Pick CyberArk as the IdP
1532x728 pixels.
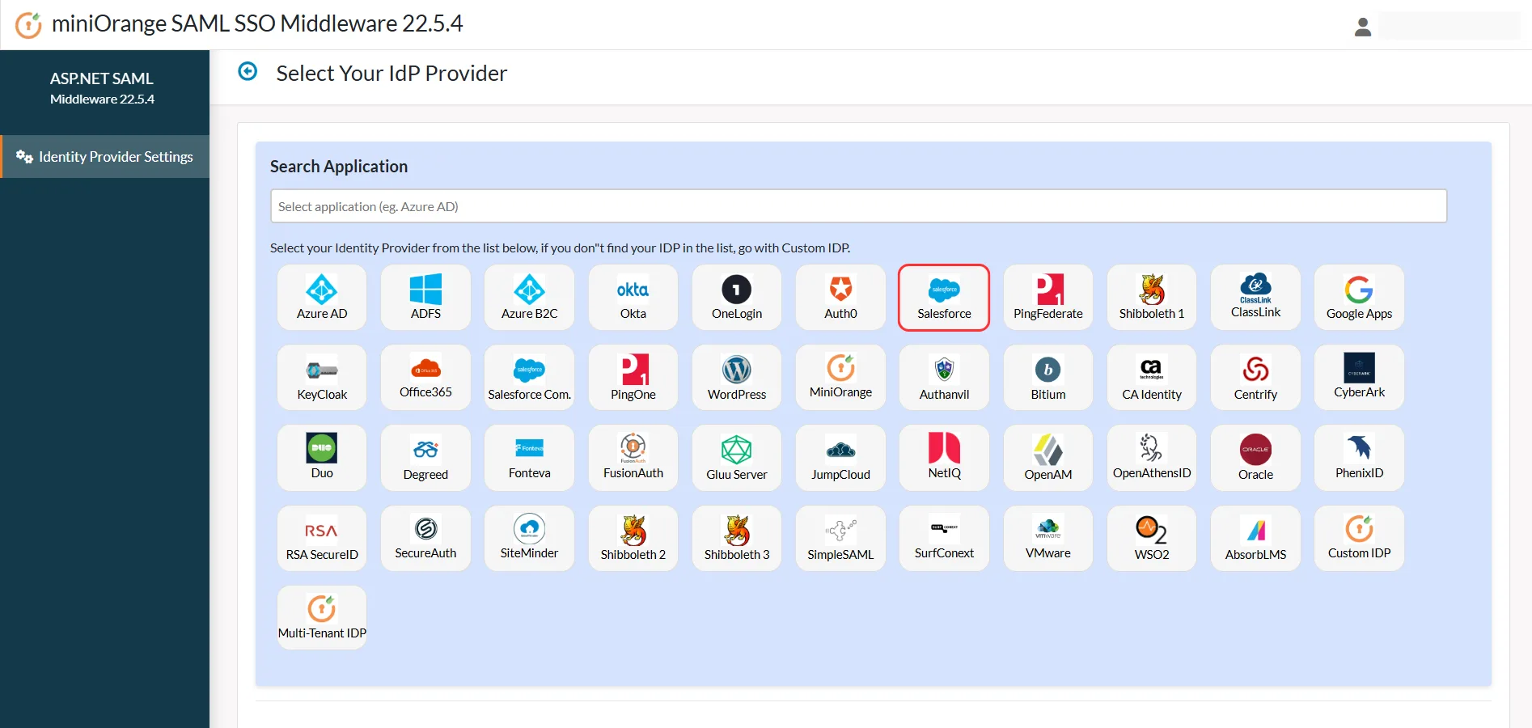(1358, 378)
